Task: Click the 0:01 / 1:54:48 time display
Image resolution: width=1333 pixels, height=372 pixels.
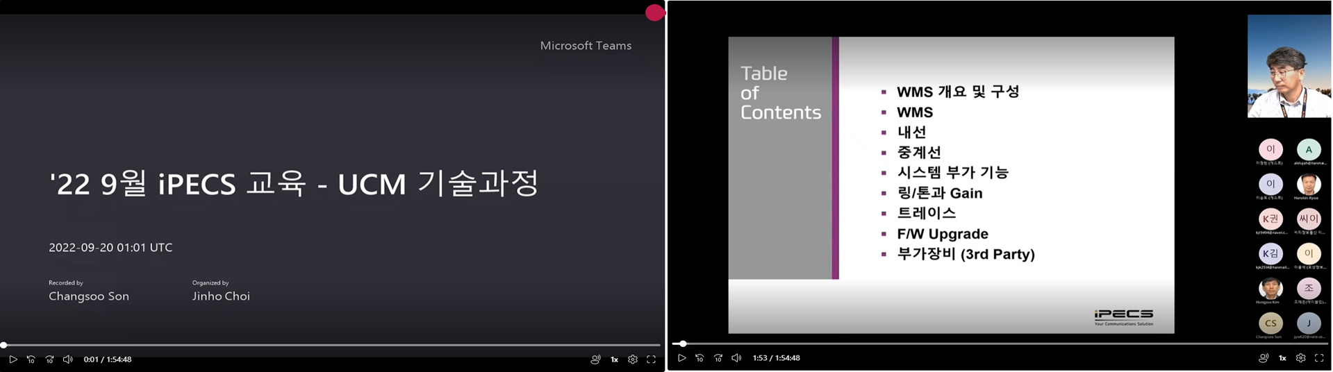Action: (x=108, y=360)
